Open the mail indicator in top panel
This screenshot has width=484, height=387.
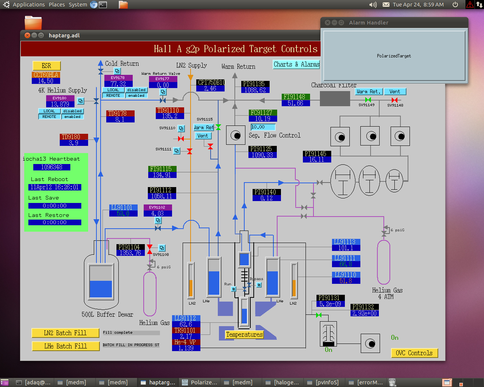click(x=386, y=5)
